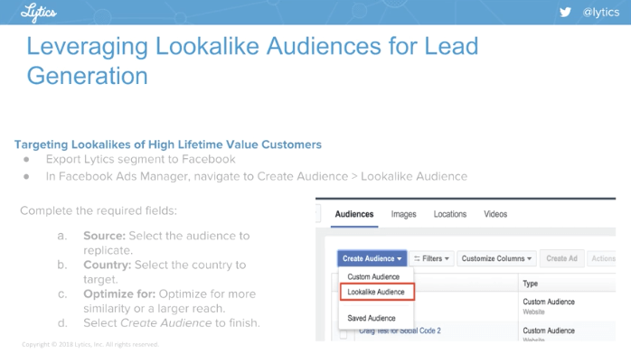
Task: Tick the checkbox beside Craig Test row
Action: coord(344,334)
